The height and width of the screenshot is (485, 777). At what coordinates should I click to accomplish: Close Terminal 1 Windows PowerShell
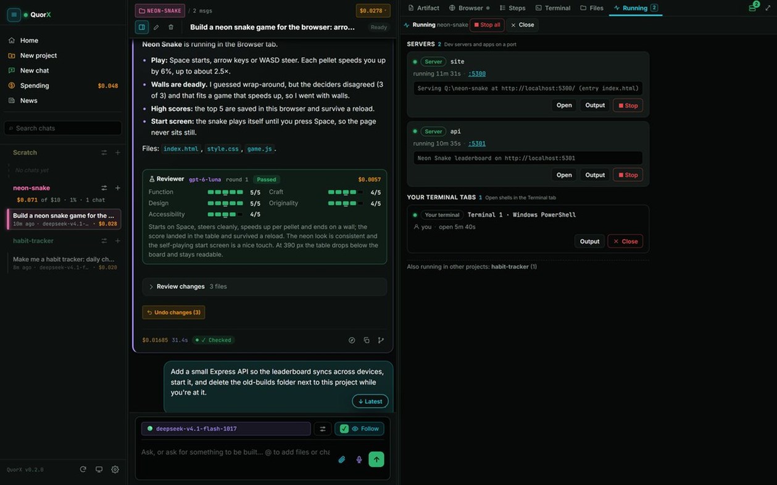pos(625,242)
